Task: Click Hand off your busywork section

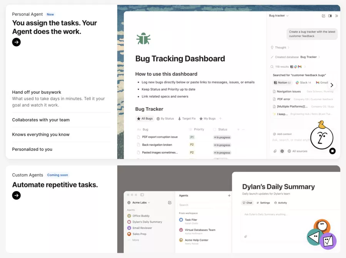Action: (x=62, y=98)
